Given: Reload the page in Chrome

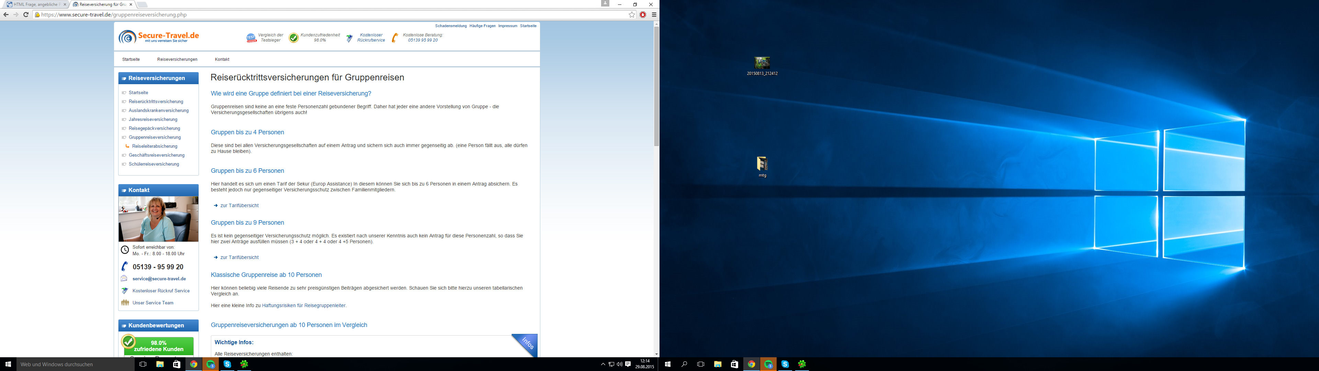Looking at the screenshot, I should point(26,15).
